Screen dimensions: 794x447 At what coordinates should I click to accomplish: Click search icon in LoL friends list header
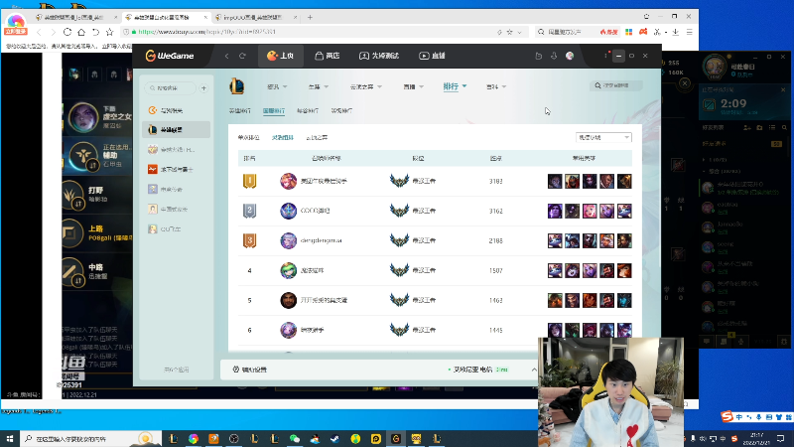click(x=784, y=128)
